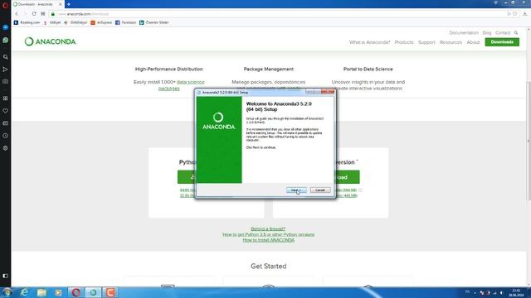Toggle the sidebar panel icon at bottom
The width and height of the screenshot is (531, 298).
click(6, 276)
